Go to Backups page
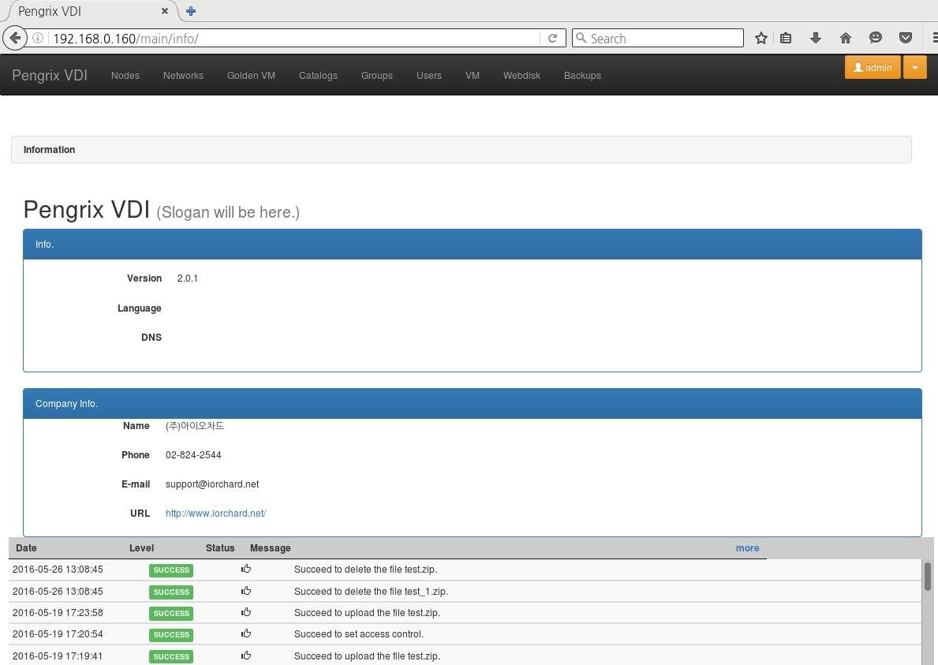This screenshot has height=665, width=938. [582, 76]
